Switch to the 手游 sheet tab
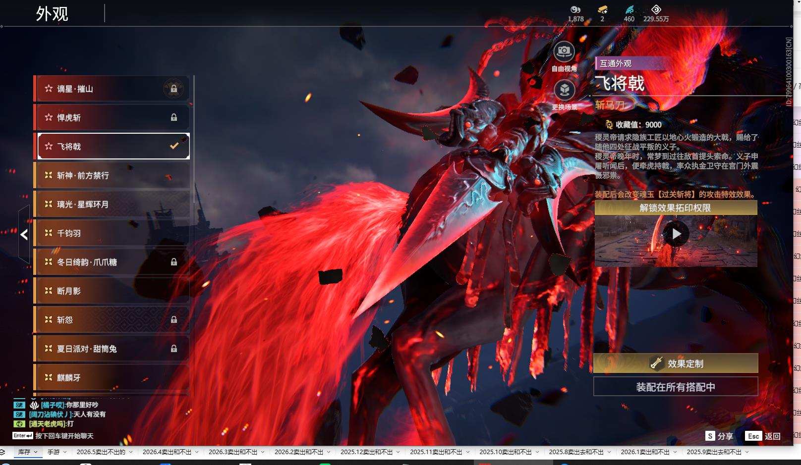 point(54,452)
